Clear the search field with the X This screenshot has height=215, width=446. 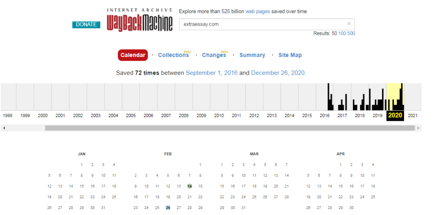coord(349,24)
